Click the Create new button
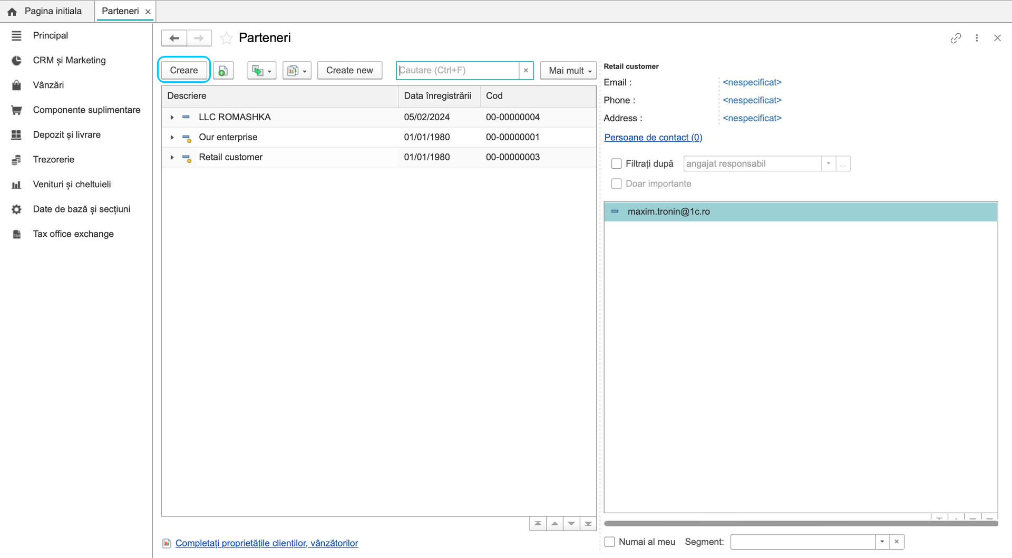Screen dimensions: 1012x558 (349, 70)
